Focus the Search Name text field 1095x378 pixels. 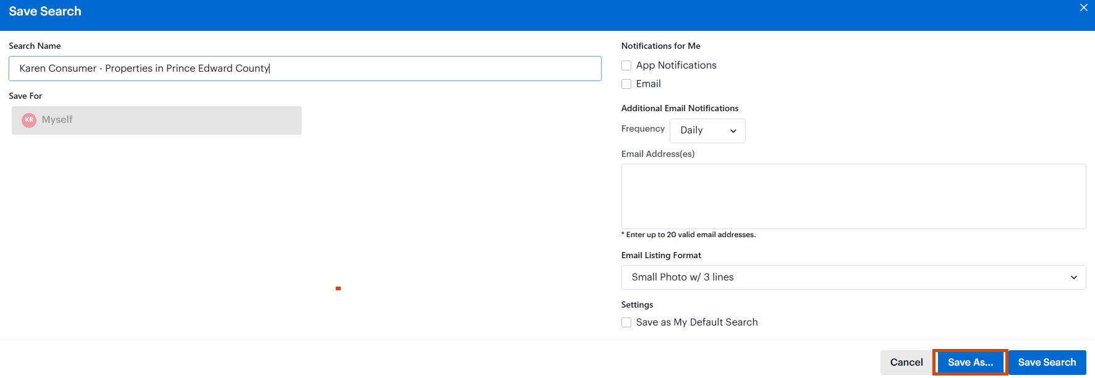(305, 69)
